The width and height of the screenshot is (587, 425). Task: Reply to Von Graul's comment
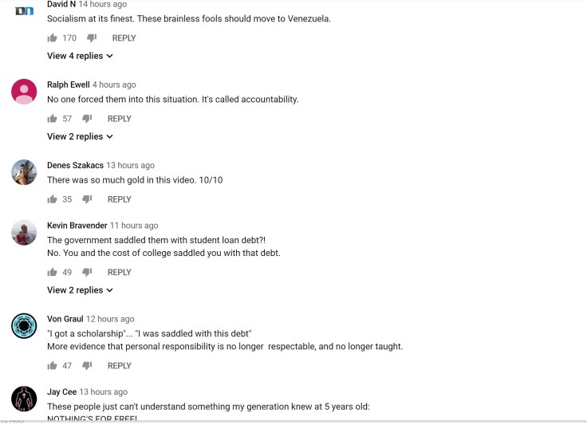click(120, 366)
